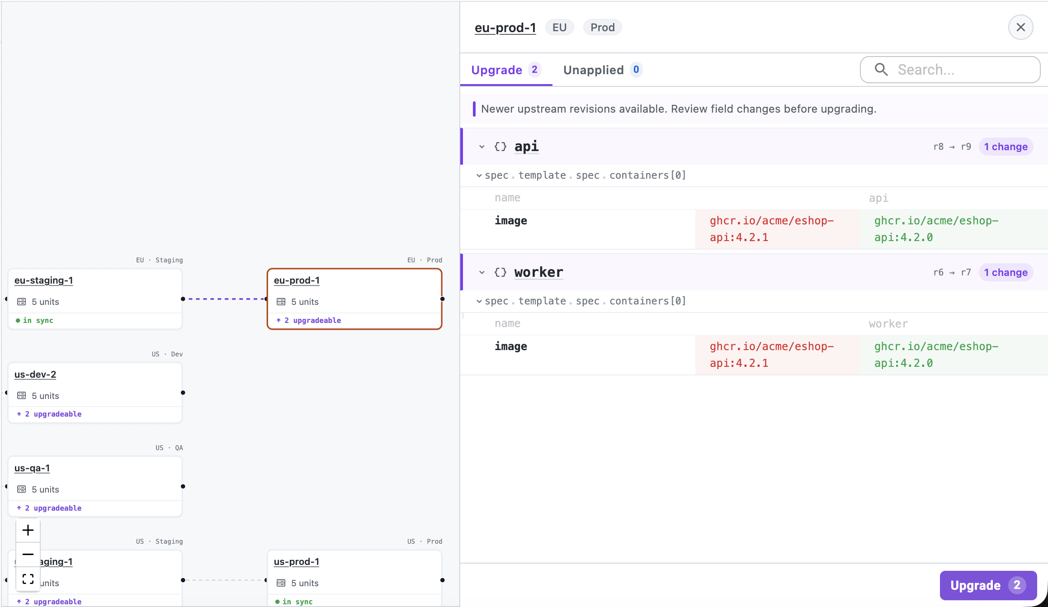Select the Upgrade 2 tab
The height and width of the screenshot is (607, 1048).
point(505,70)
